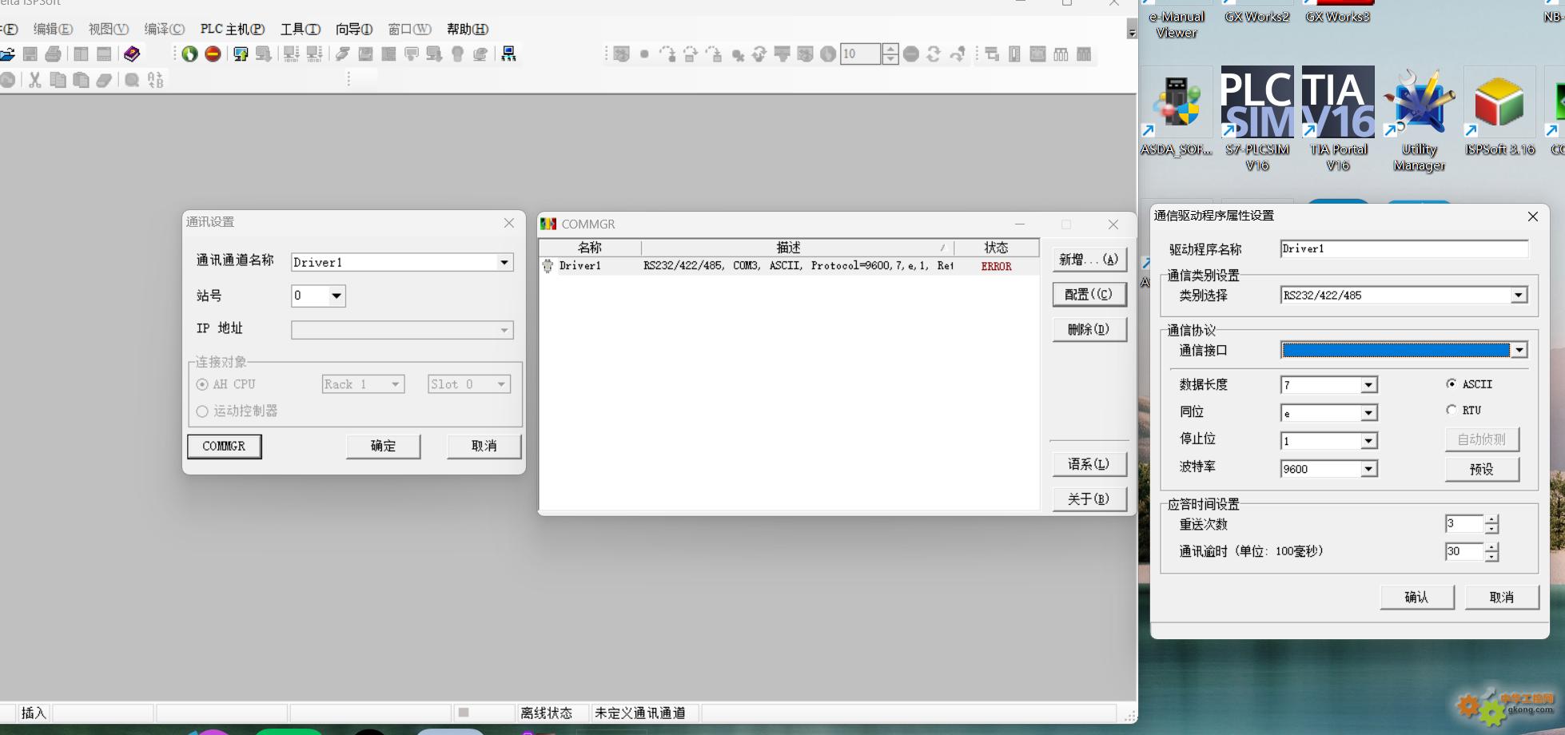Click the network communication settings toolbar icon
This screenshot has height=735, width=1565.
pyautogui.click(x=508, y=54)
